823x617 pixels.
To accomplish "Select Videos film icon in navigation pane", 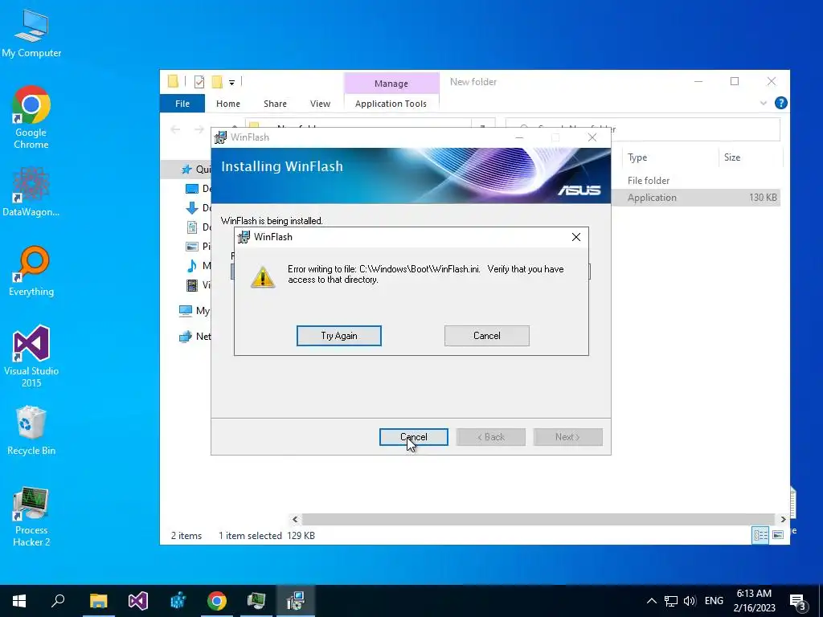I will [192, 285].
